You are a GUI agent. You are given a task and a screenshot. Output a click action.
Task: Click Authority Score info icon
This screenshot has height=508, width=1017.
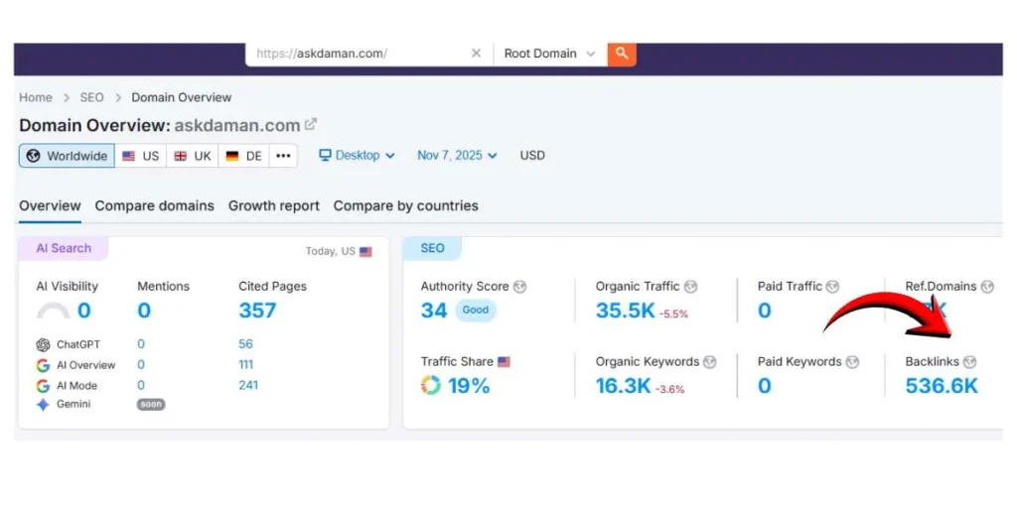click(520, 287)
